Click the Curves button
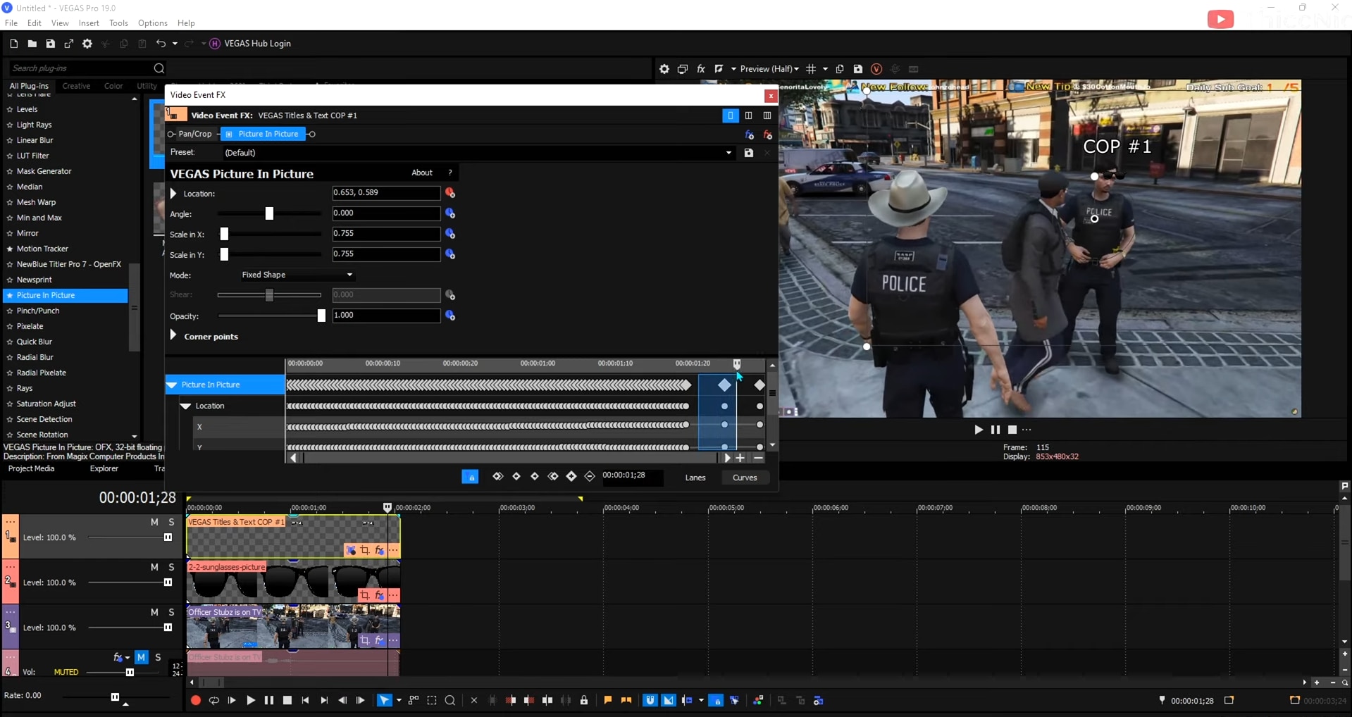 pyautogui.click(x=745, y=478)
